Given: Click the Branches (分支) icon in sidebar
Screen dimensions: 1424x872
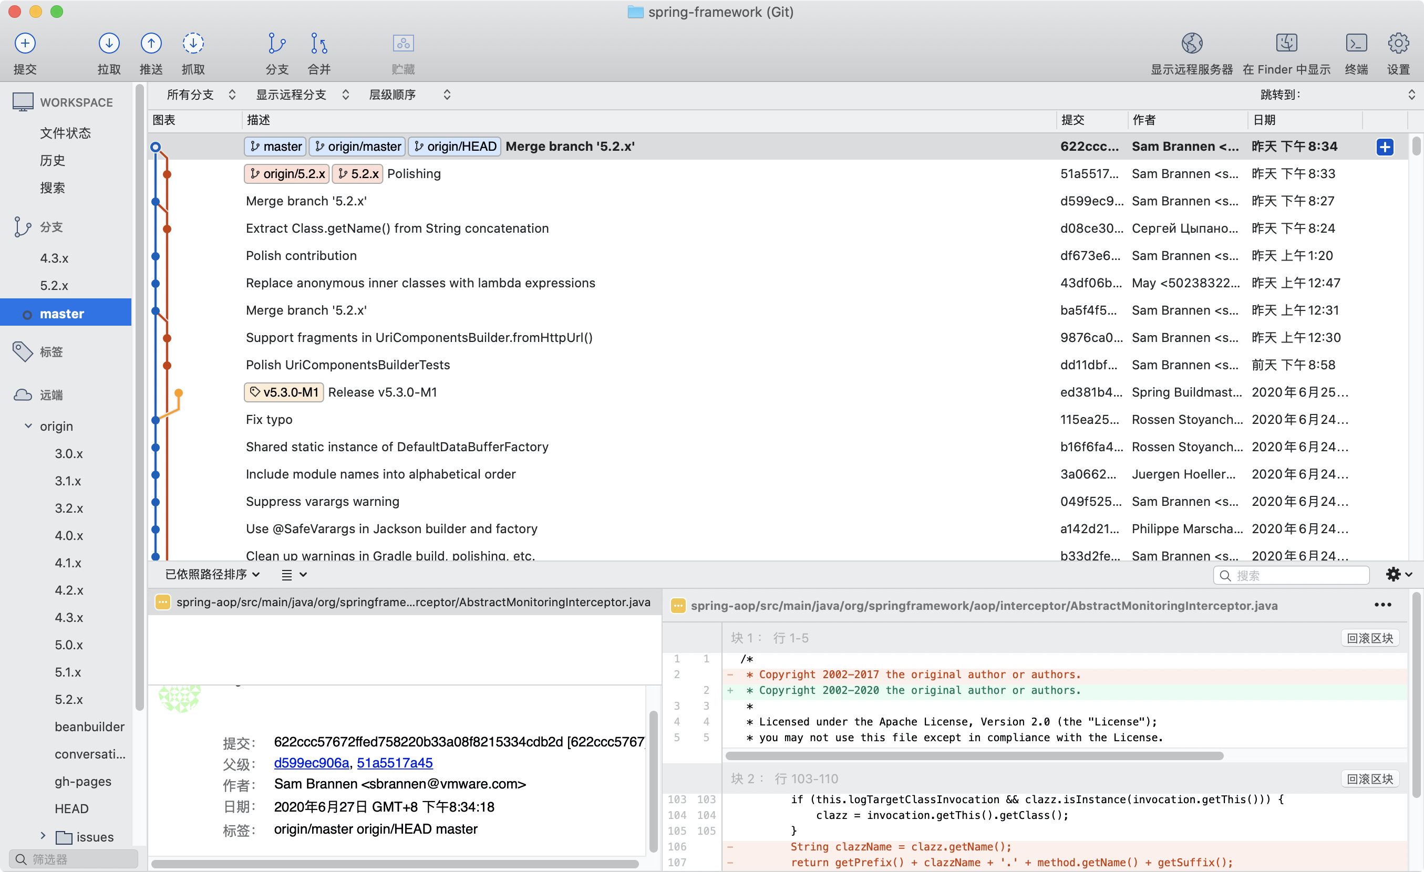Looking at the screenshot, I should tap(22, 227).
